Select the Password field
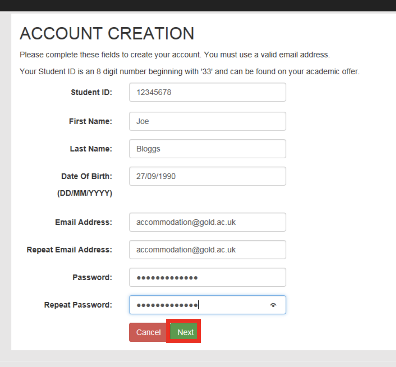Viewport: 396px width, 367px height. (207, 277)
